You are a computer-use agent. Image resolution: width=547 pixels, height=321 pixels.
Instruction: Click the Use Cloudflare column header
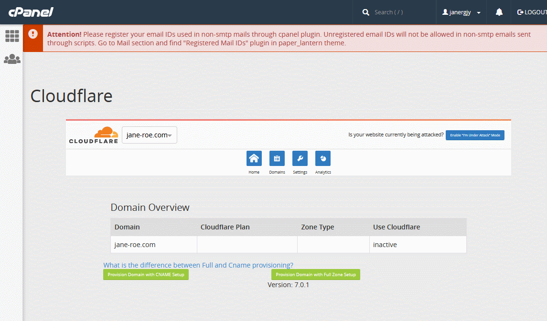pyautogui.click(x=418, y=227)
